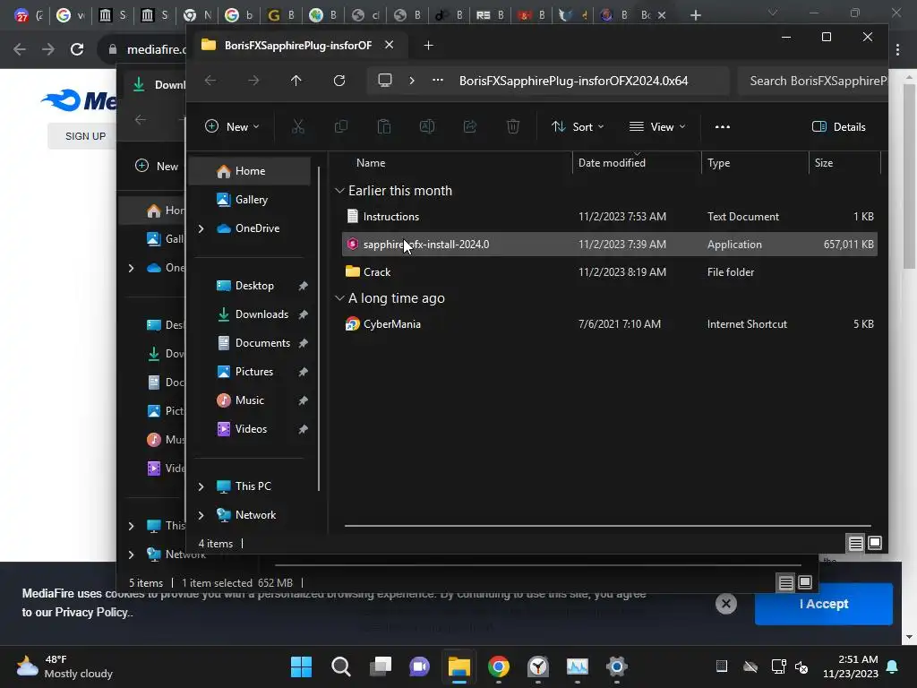Open the New dropdown in front Explorer window

tap(232, 126)
